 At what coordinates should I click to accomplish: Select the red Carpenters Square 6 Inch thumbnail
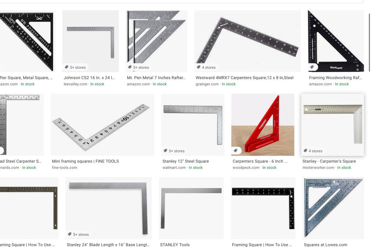coord(263,125)
